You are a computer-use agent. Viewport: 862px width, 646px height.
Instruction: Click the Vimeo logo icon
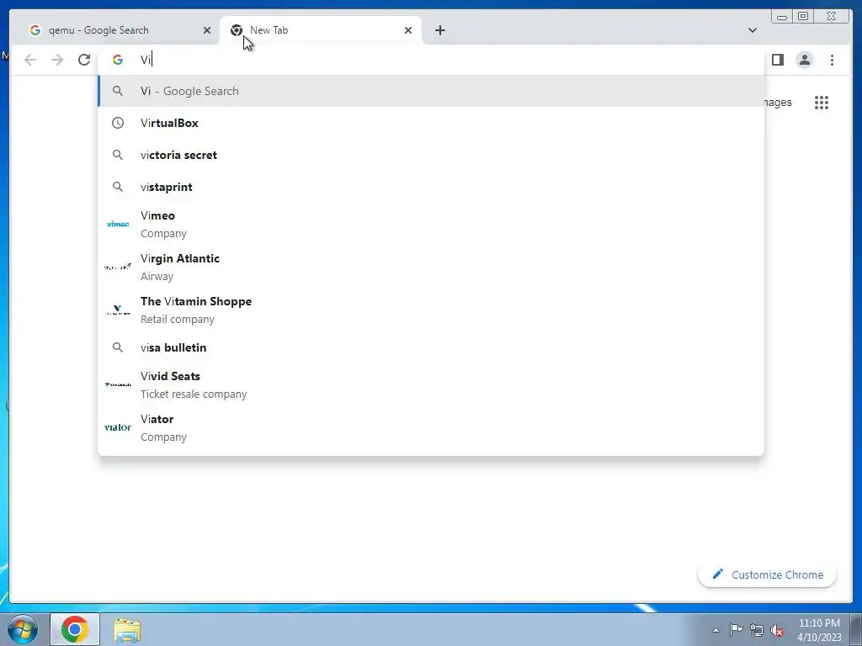(118, 224)
